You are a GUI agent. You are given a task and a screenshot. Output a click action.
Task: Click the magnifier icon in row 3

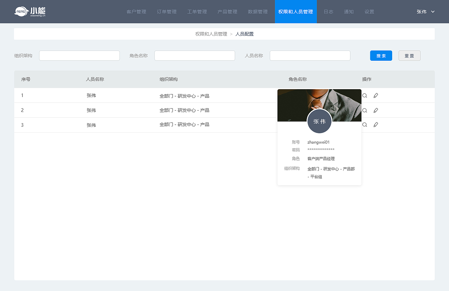(364, 125)
